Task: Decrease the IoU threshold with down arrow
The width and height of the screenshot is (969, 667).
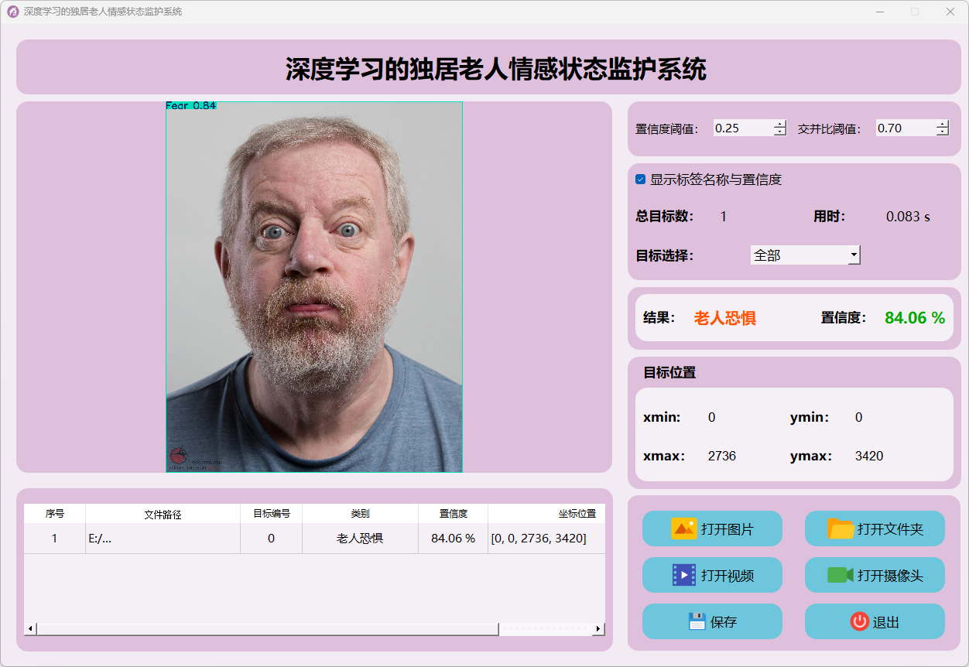Action: click(942, 132)
